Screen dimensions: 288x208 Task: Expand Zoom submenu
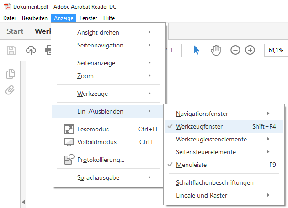click(107, 76)
